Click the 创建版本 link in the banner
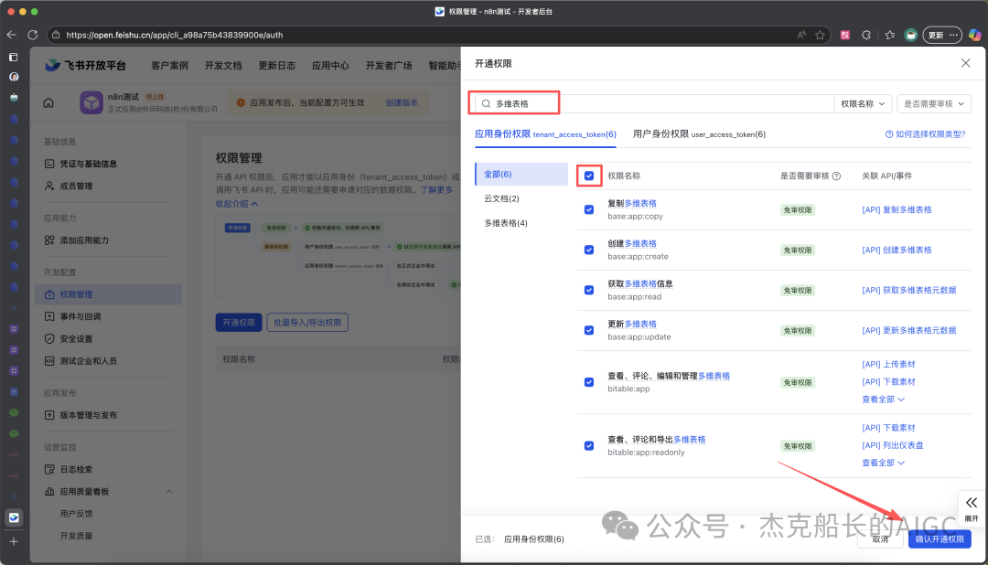This screenshot has width=988, height=565. (x=402, y=102)
